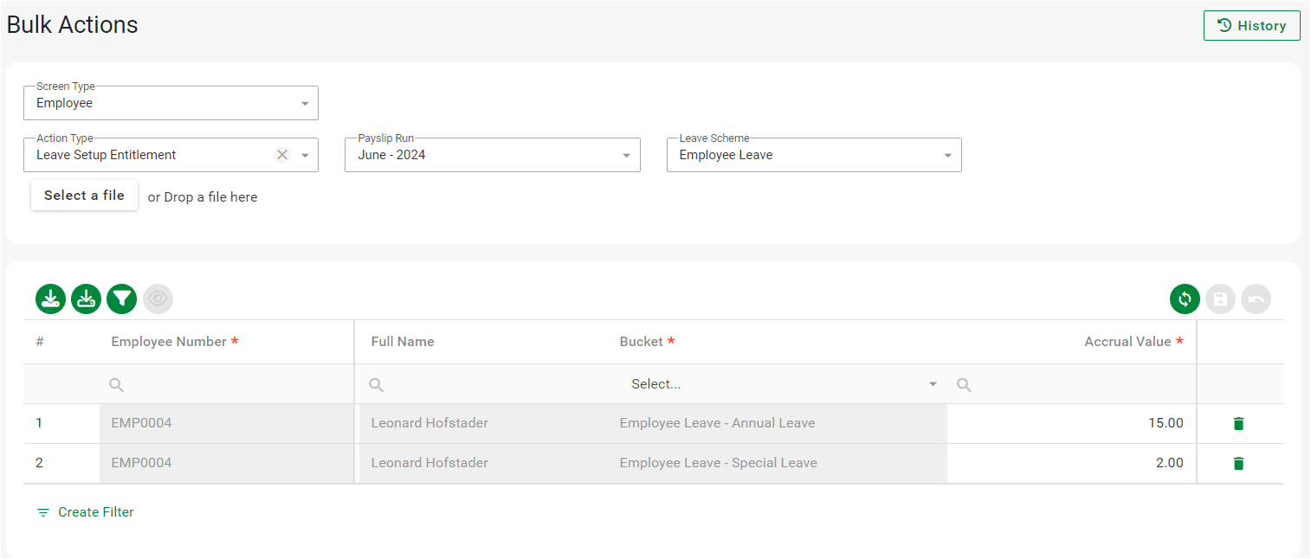The width and height of the screenshot is (1311, 559).
Task: Delete the Annual Leave row using its trash icon
Action: coord(1238,423)
